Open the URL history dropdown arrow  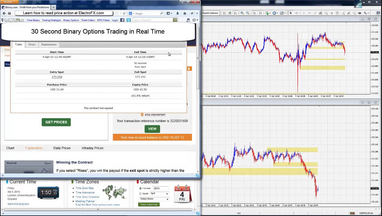point(121,13)
